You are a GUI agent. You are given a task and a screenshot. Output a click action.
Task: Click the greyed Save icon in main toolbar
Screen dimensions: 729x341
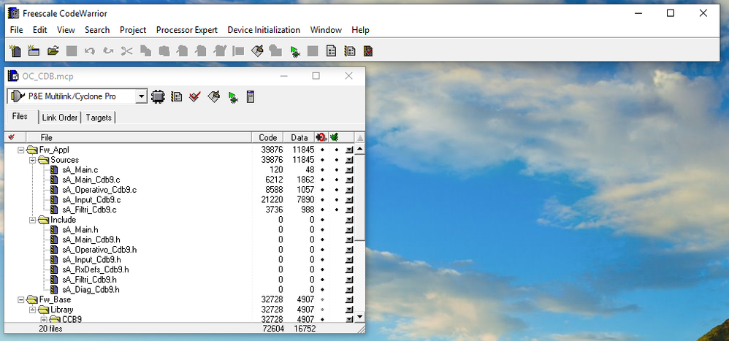[71, 50]
